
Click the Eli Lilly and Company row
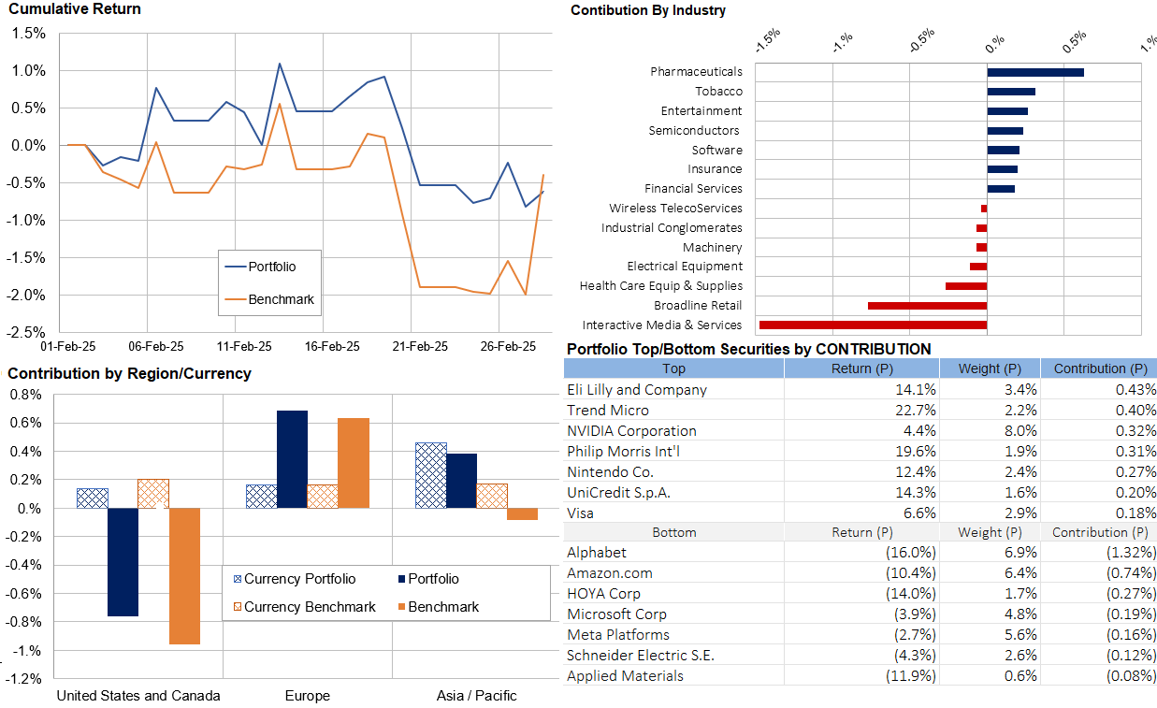click(x=861, y=389)
